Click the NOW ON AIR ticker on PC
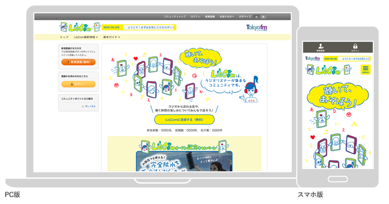 pyautogui.click(x=139, y=27)
